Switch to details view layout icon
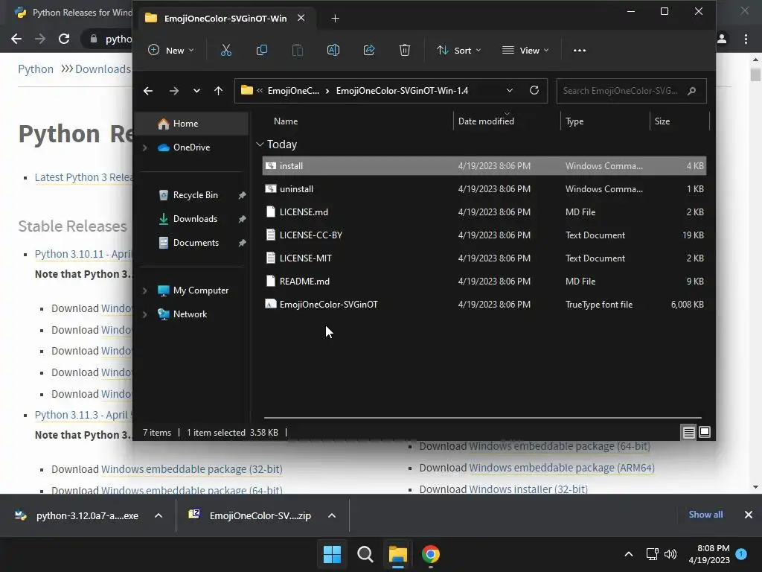 click(688, 432)
